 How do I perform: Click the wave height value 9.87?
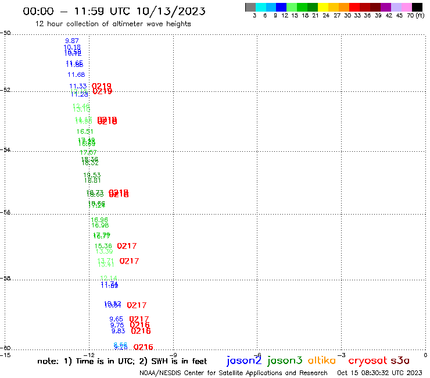(x=72, y=41)
